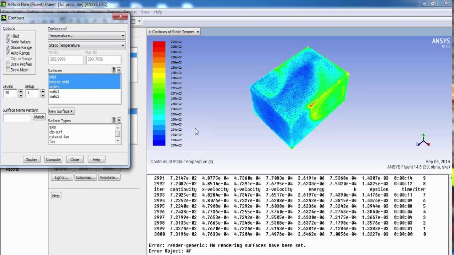Increase the Setup value with the up arrow
The image size is (454, 255).
click(x=43, y=91)
